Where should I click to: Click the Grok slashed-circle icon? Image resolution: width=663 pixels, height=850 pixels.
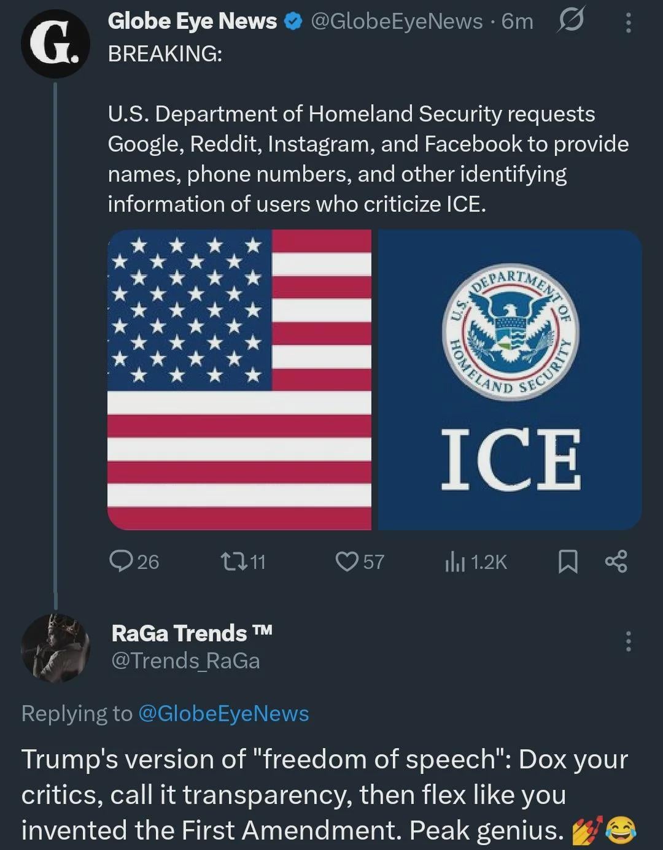568,21
